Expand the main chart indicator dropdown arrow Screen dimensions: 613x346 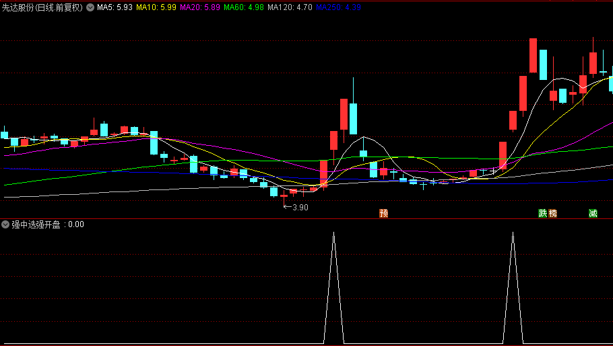point(90,7)
